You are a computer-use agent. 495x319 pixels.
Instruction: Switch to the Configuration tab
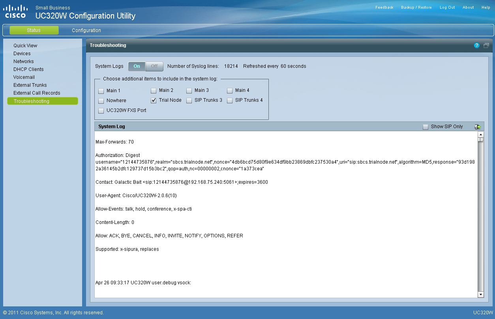coord(86,30)
